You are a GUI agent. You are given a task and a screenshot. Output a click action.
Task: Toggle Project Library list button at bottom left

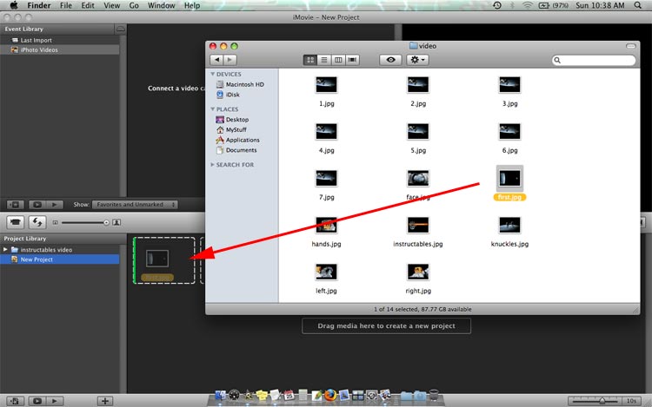pyautogui.click(x=15, y=401)
